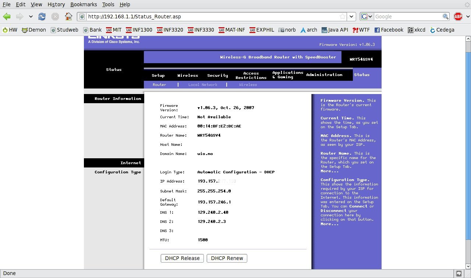Click the Adblock Plus ABP icon

[x=458, y=17]
